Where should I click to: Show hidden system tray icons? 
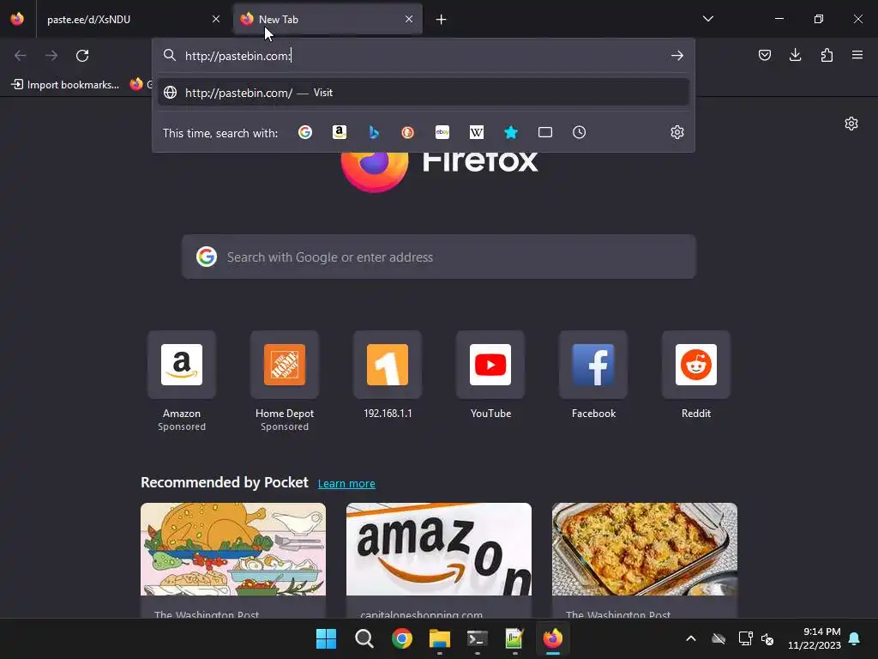pyautogui.click(x=691, y=638)
